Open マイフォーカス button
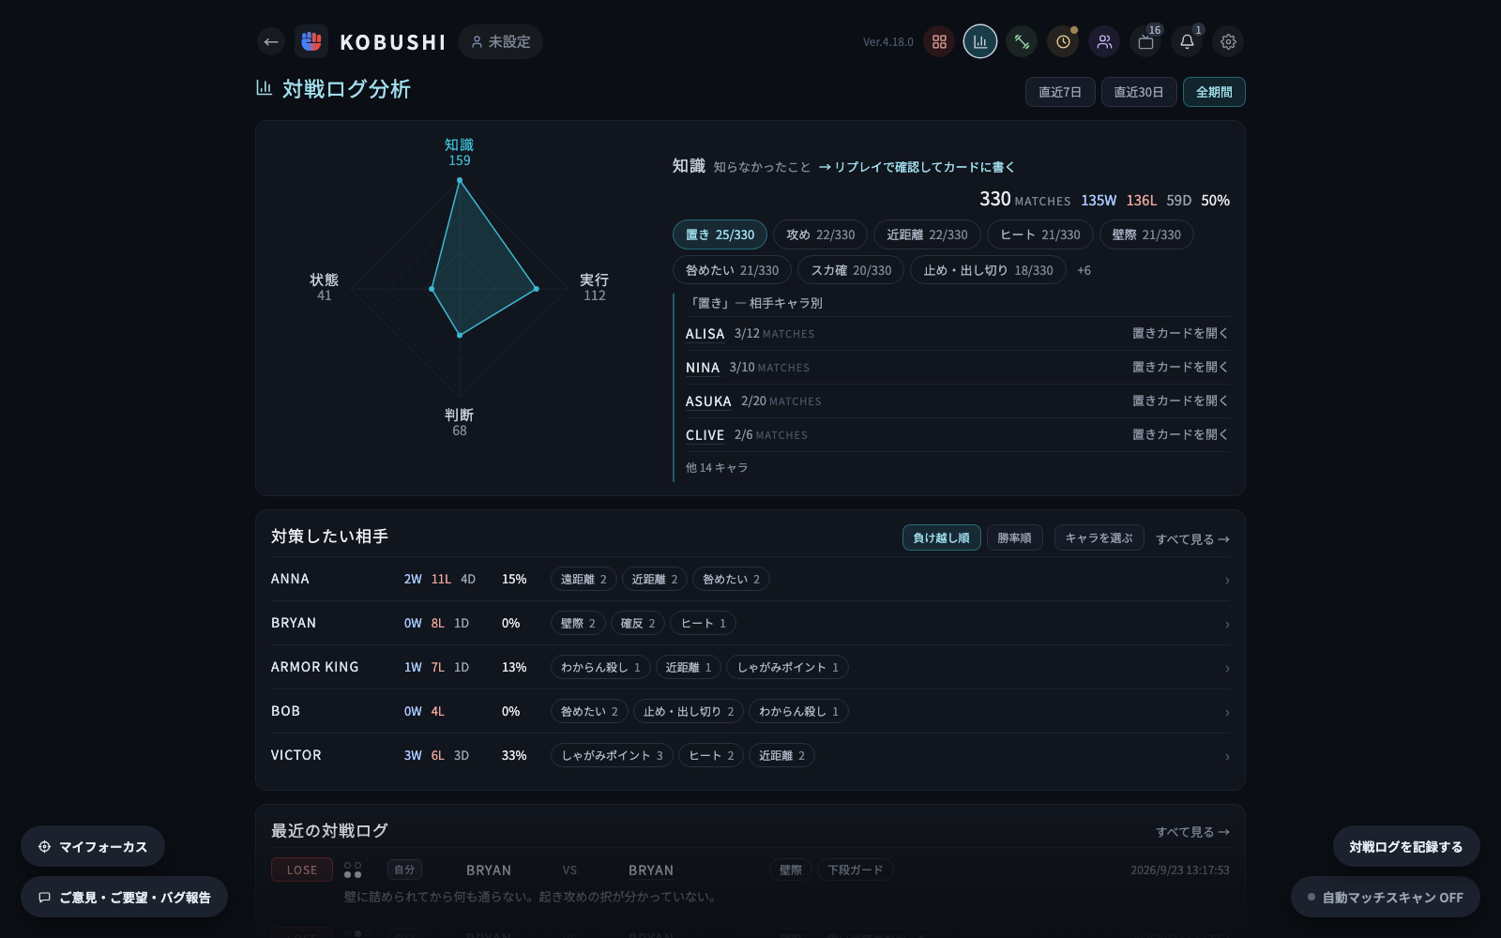This screenshot has height=938, width=1501. pos(93,847)
